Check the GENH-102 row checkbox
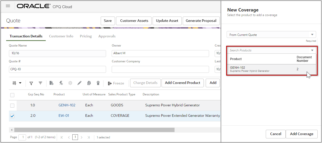The width and height of the screenshot is (322, 143). click(x=12, y=105)
